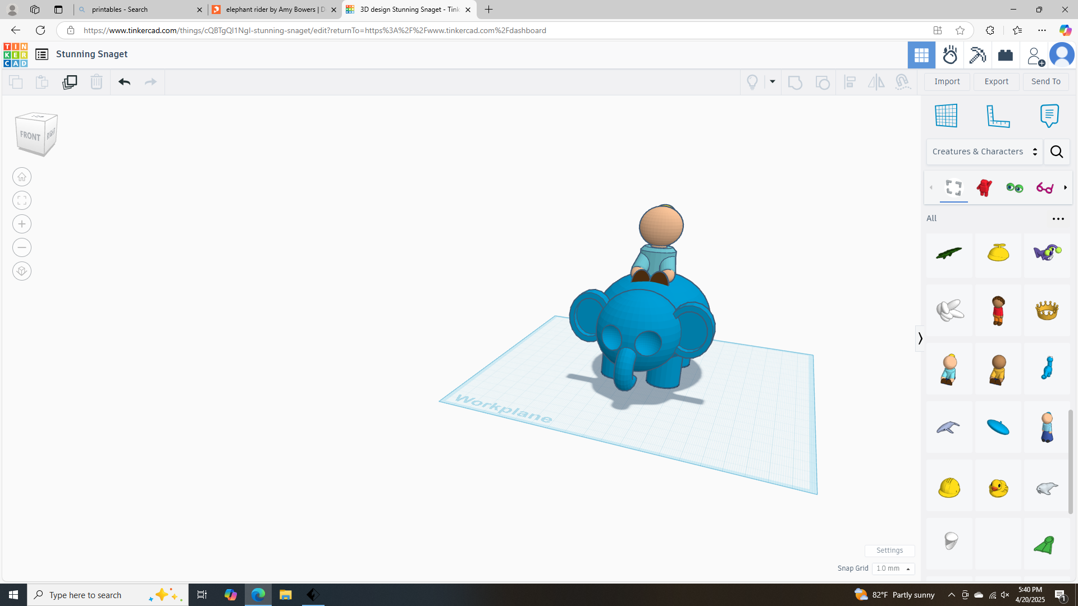Click the Send To button
Image resolution: width=1078 pixels, height=606 pixels.
coord(1046,82)
